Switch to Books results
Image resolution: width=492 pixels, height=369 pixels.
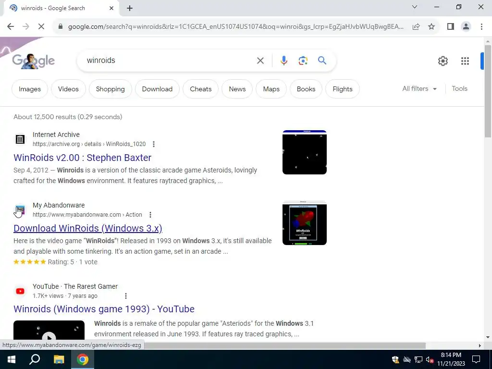pyautogui.click(x=306, y=89)
